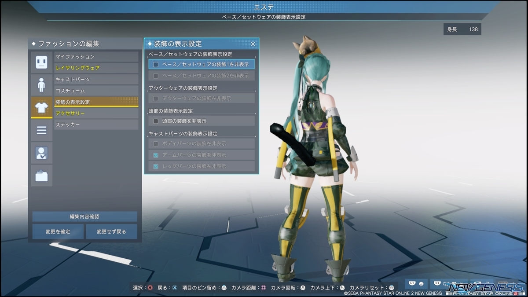Open the folder-shaped sidebar icon at the bottom
This screenshot has width=528, height=297.
tap(41, 176)
